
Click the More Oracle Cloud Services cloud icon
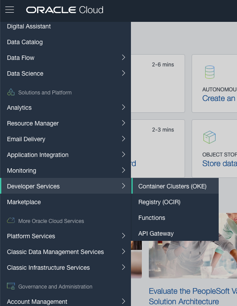click(11, 220)
